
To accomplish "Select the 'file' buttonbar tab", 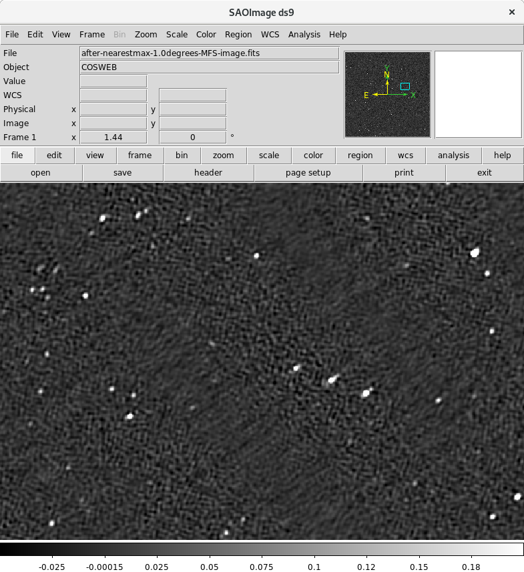I will click(x=17, y=156).
